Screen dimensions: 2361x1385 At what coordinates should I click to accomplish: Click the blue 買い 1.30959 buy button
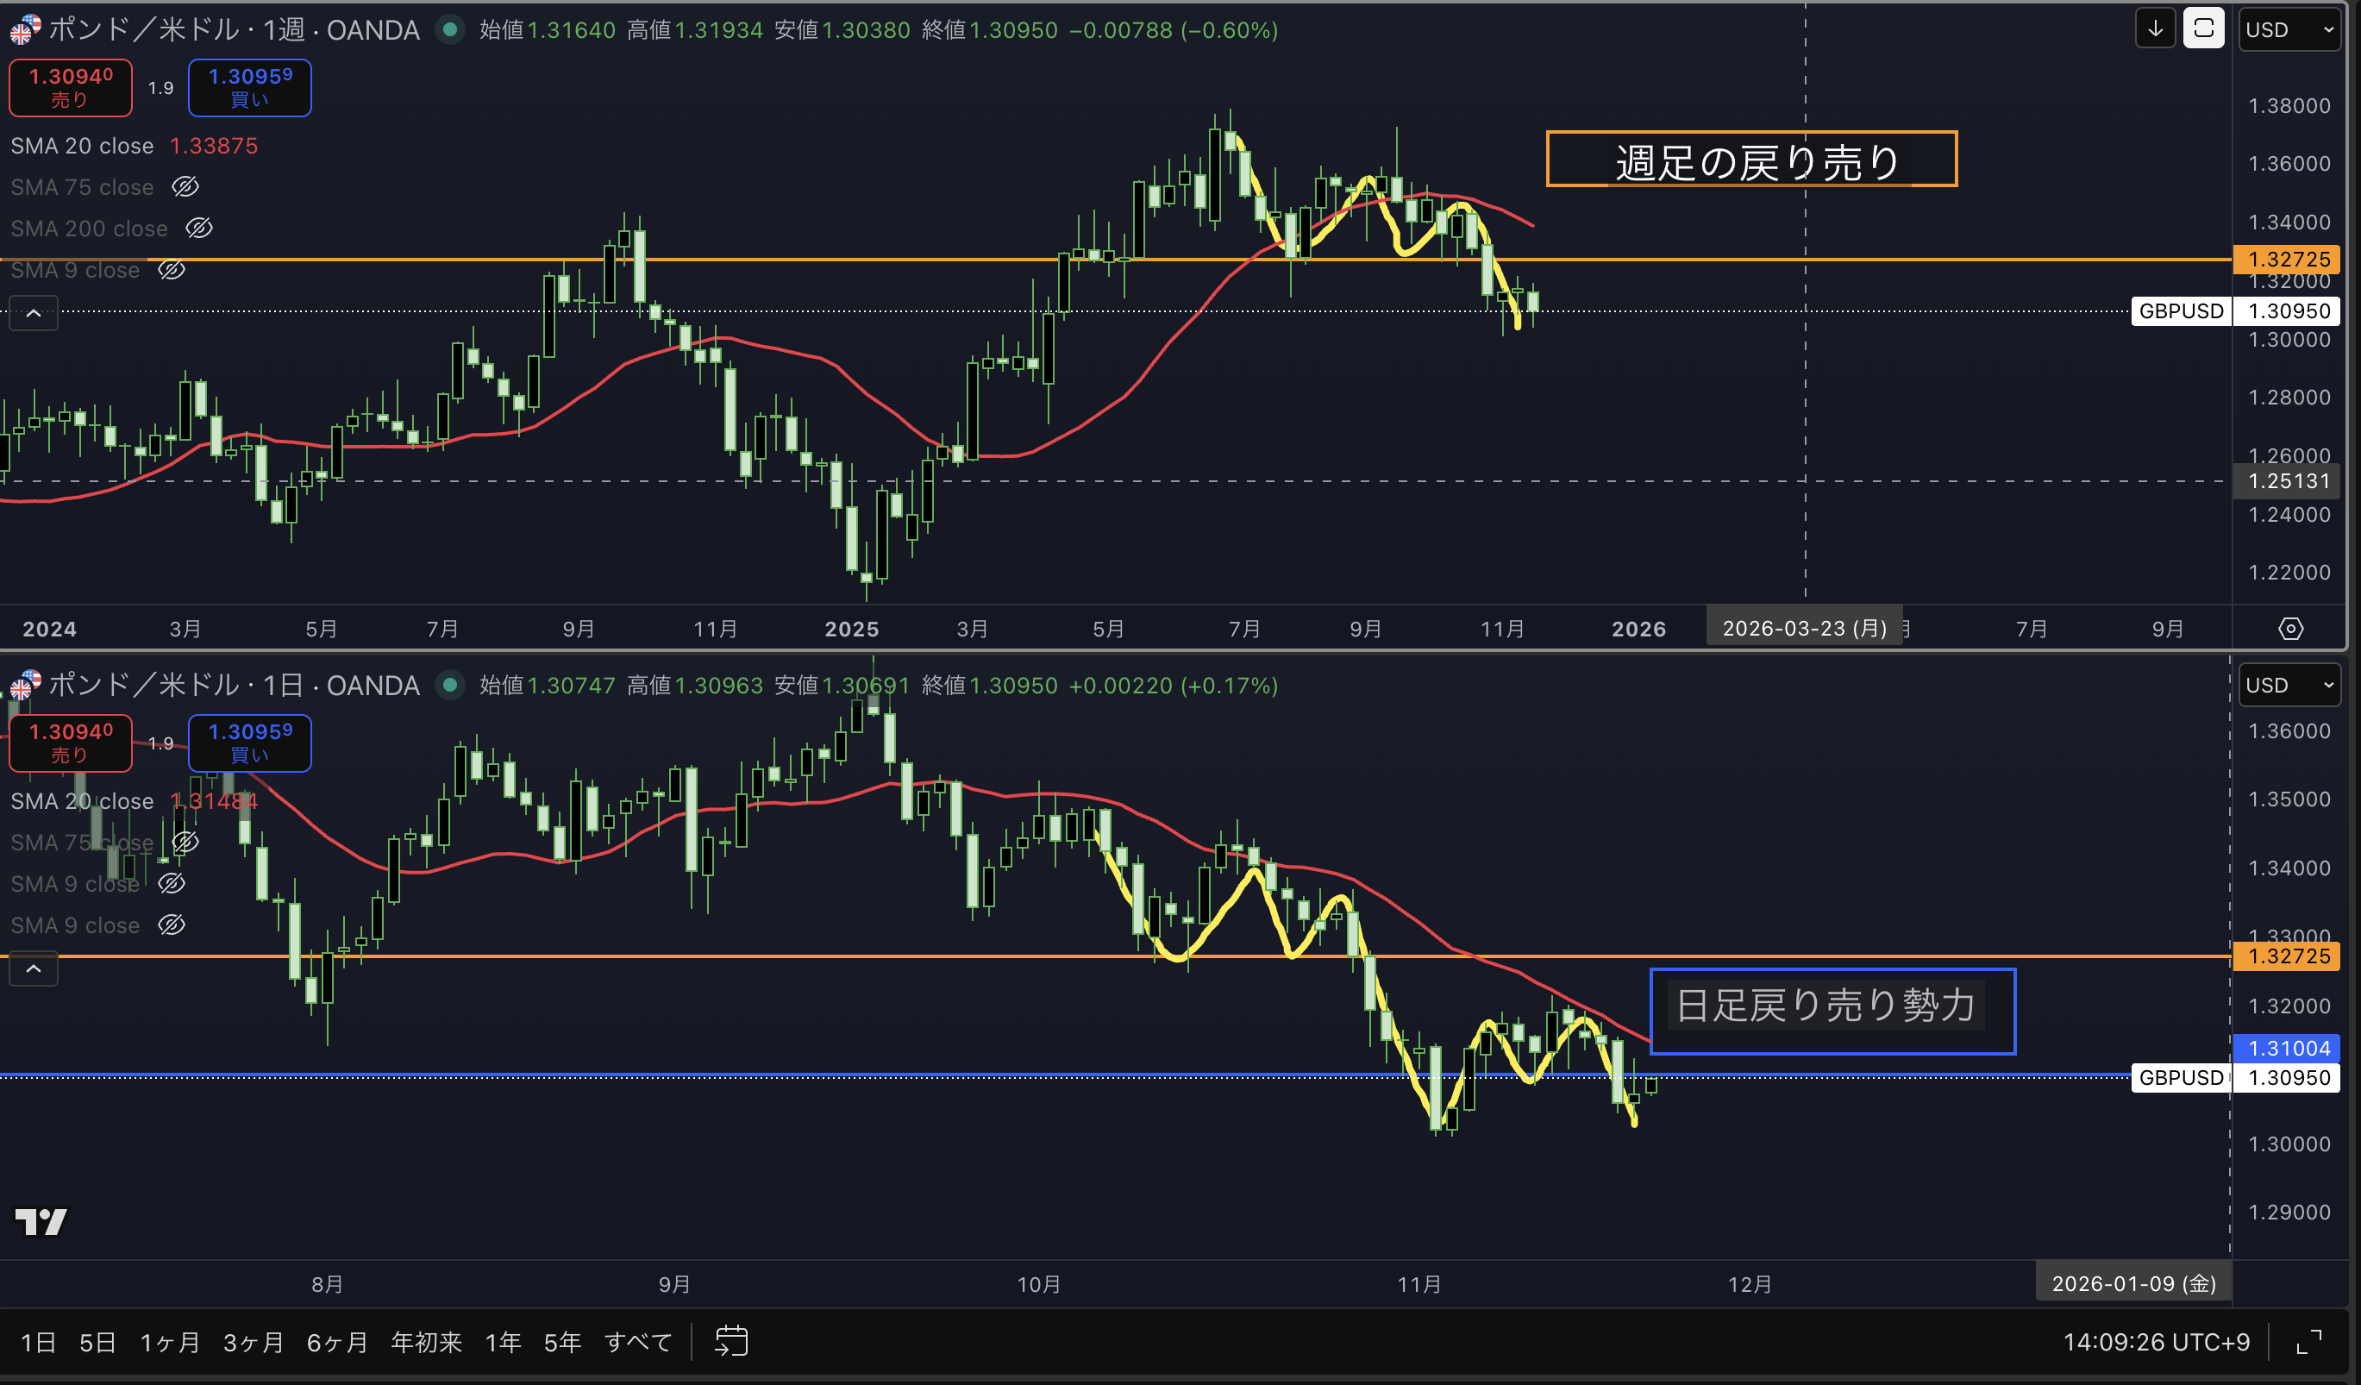point(249,87)
